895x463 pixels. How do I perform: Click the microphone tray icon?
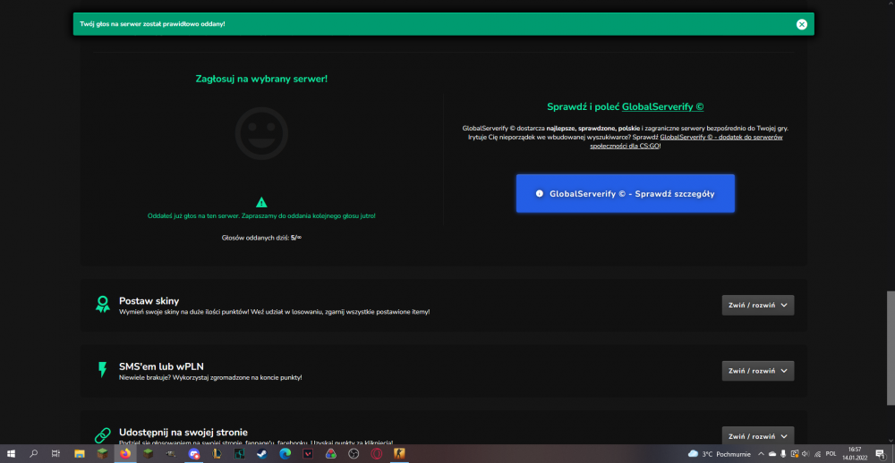point(783,454)
